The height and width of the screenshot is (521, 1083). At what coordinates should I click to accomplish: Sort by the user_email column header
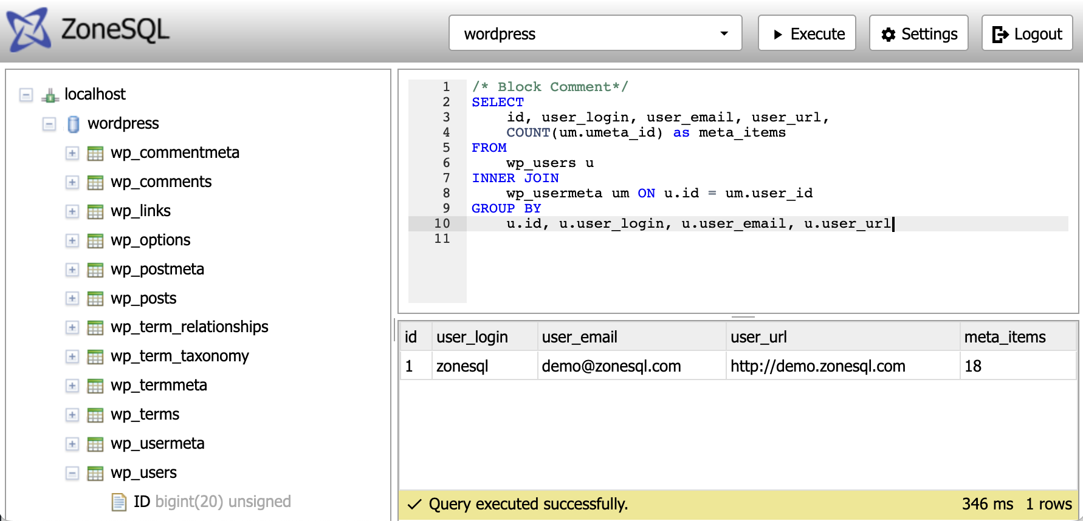pyautogui.click(x=631, y=336)
